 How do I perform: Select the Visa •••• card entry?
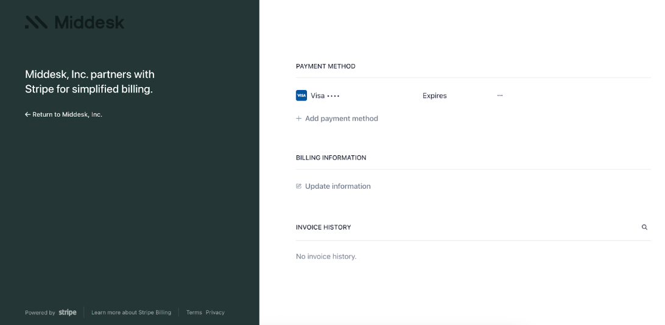click(x=325, y=96)
